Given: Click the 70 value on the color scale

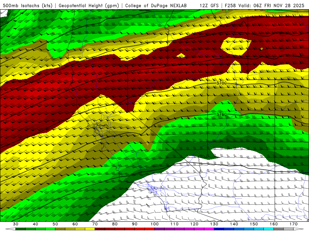Looking at the screenshot, I should tap(95, 224).
